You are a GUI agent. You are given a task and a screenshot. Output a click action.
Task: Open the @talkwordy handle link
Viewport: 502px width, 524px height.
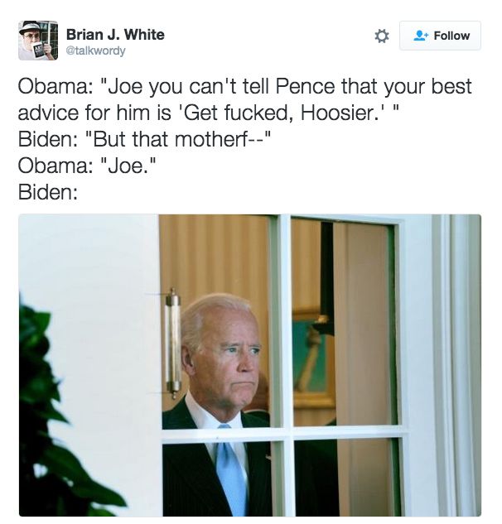[95, 50]
